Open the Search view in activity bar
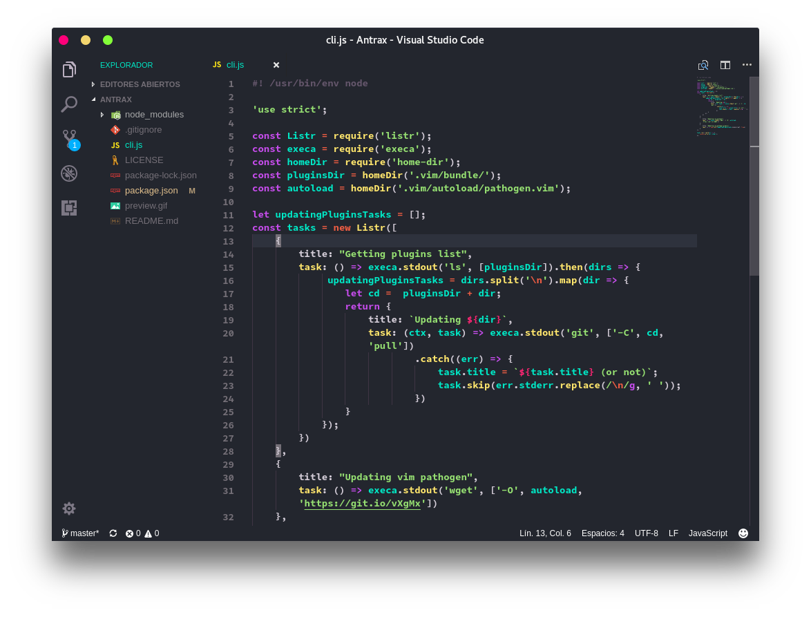The width and height of the screenshot is (811, 617). point(69,104)
